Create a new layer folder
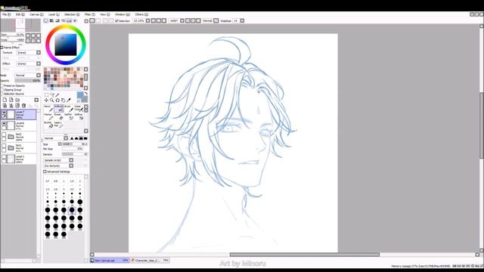 click(x=17, y=100)
